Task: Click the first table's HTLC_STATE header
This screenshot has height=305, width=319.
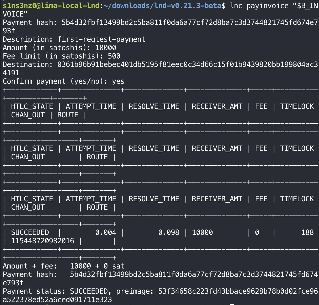Action: click(32, 106)
